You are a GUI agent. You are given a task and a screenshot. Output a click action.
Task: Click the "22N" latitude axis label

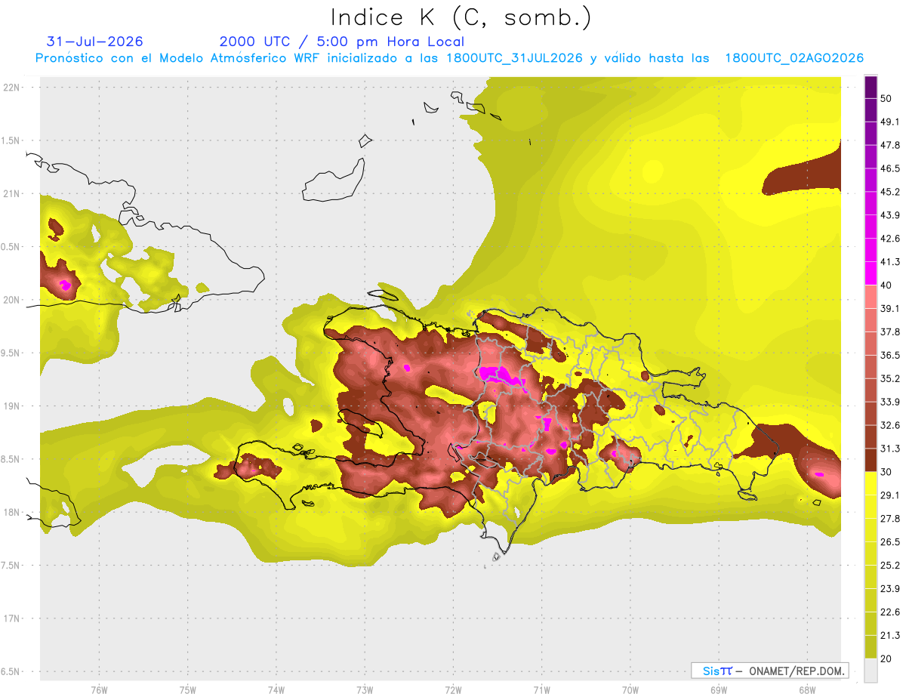pos(11,88)
